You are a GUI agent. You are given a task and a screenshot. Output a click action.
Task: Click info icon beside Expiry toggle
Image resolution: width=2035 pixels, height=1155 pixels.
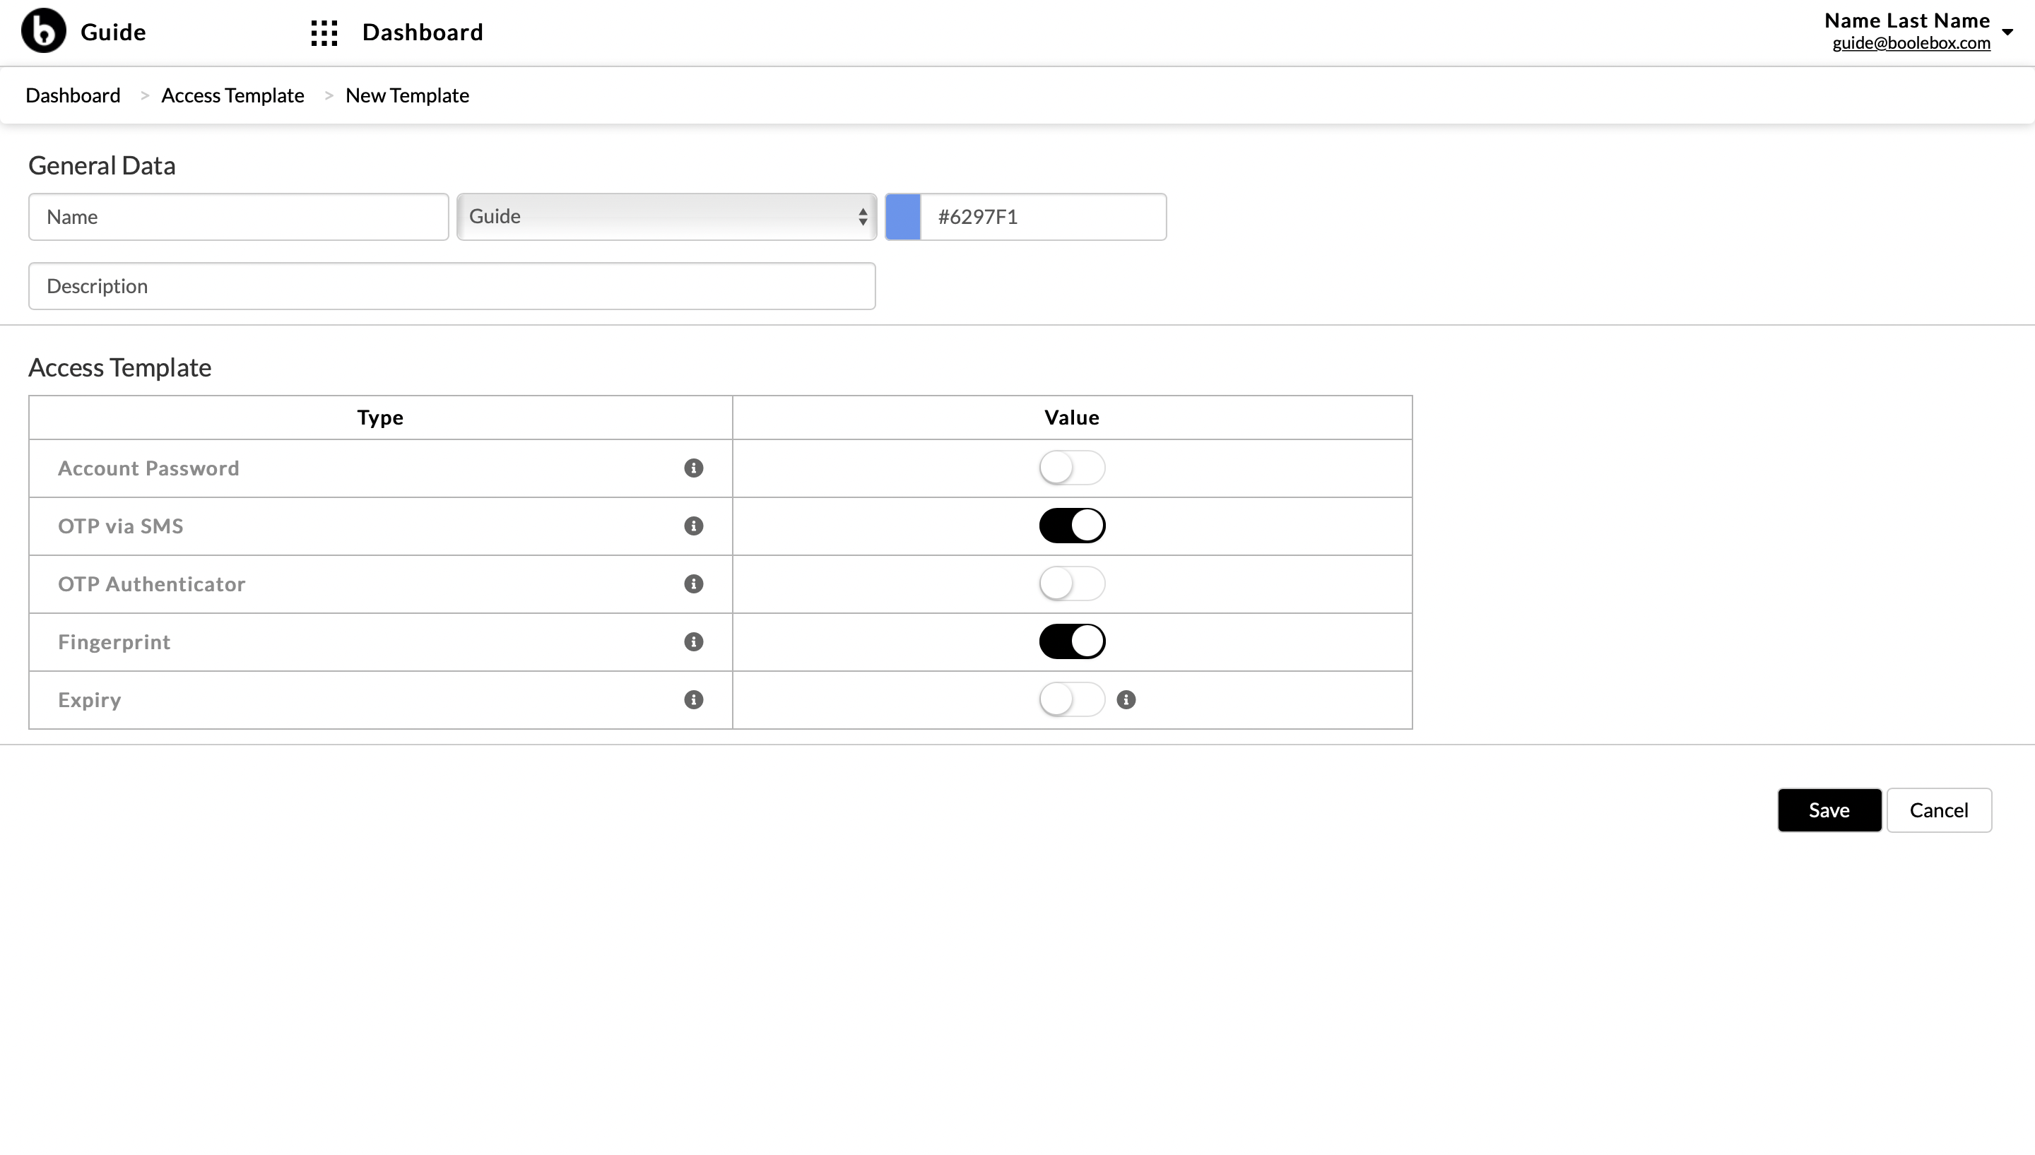point(1126,699)
